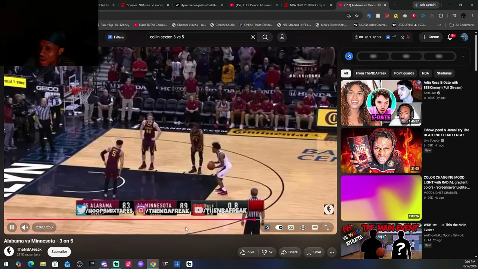Open the Chrome three-dot menu
Screen dimensions: 478x269
(x=472, y=16)
